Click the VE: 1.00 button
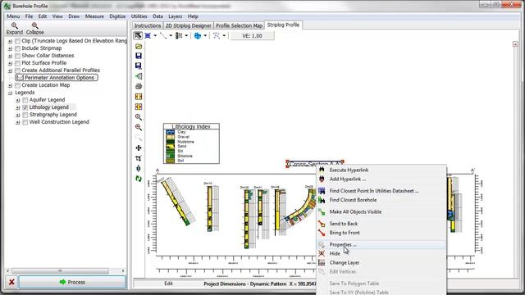Viewport: 525px width, 295px height. 252,35
